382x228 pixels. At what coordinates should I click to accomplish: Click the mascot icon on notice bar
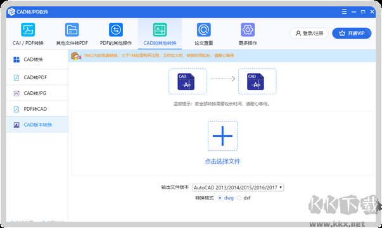pos(76,56)
